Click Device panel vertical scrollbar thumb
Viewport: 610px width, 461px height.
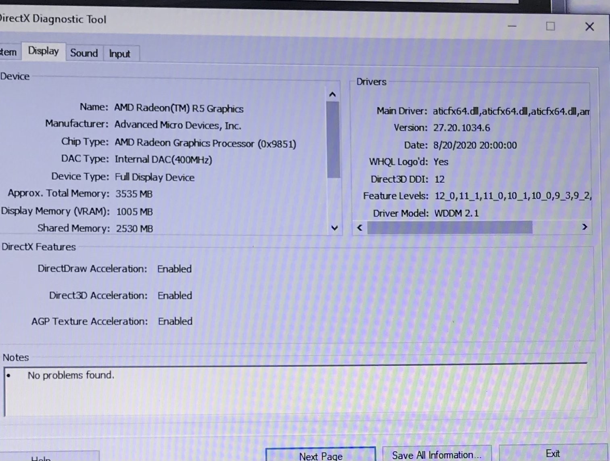point(333,140)
